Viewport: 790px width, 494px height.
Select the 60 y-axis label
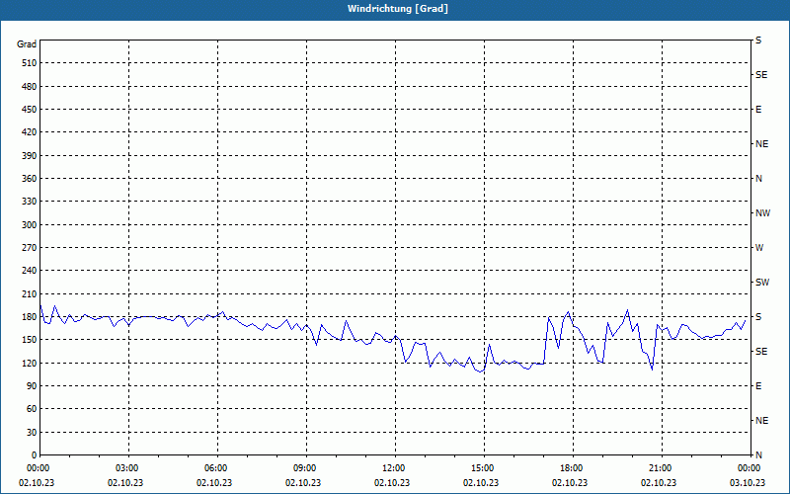point(32,409)
